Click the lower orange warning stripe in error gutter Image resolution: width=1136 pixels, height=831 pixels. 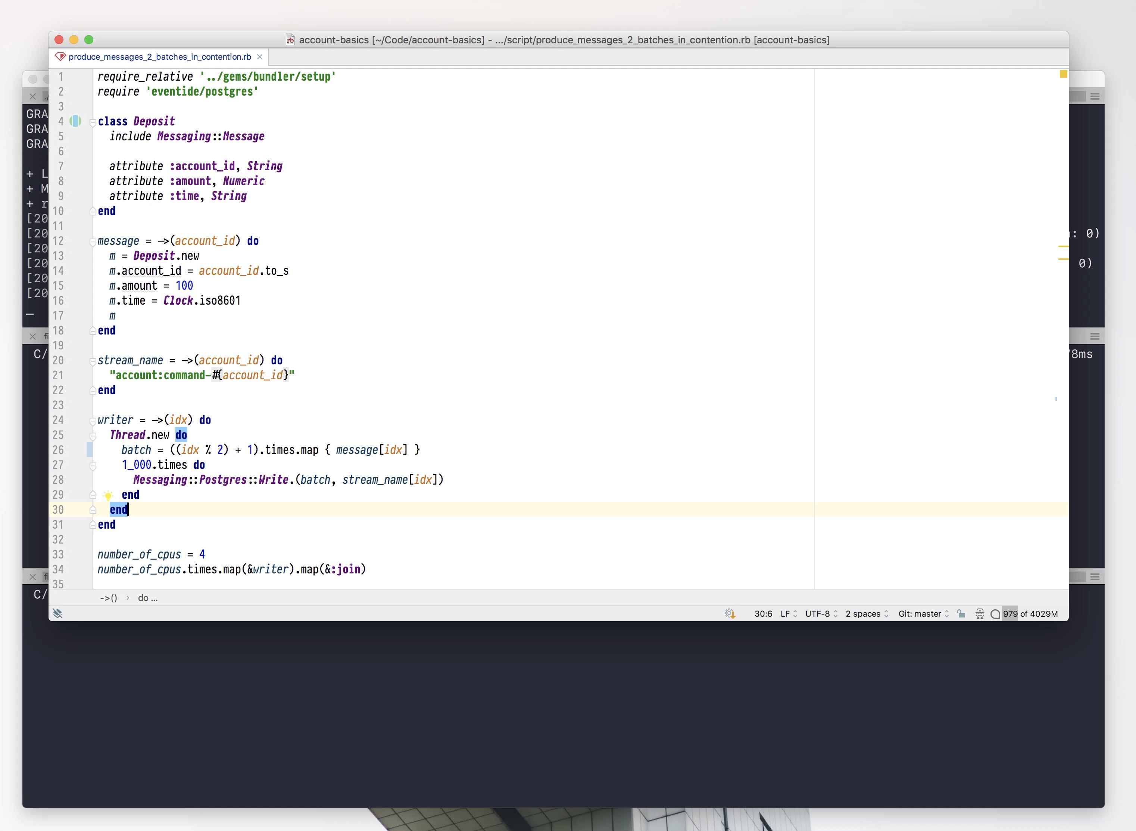tap(1063, 259)
